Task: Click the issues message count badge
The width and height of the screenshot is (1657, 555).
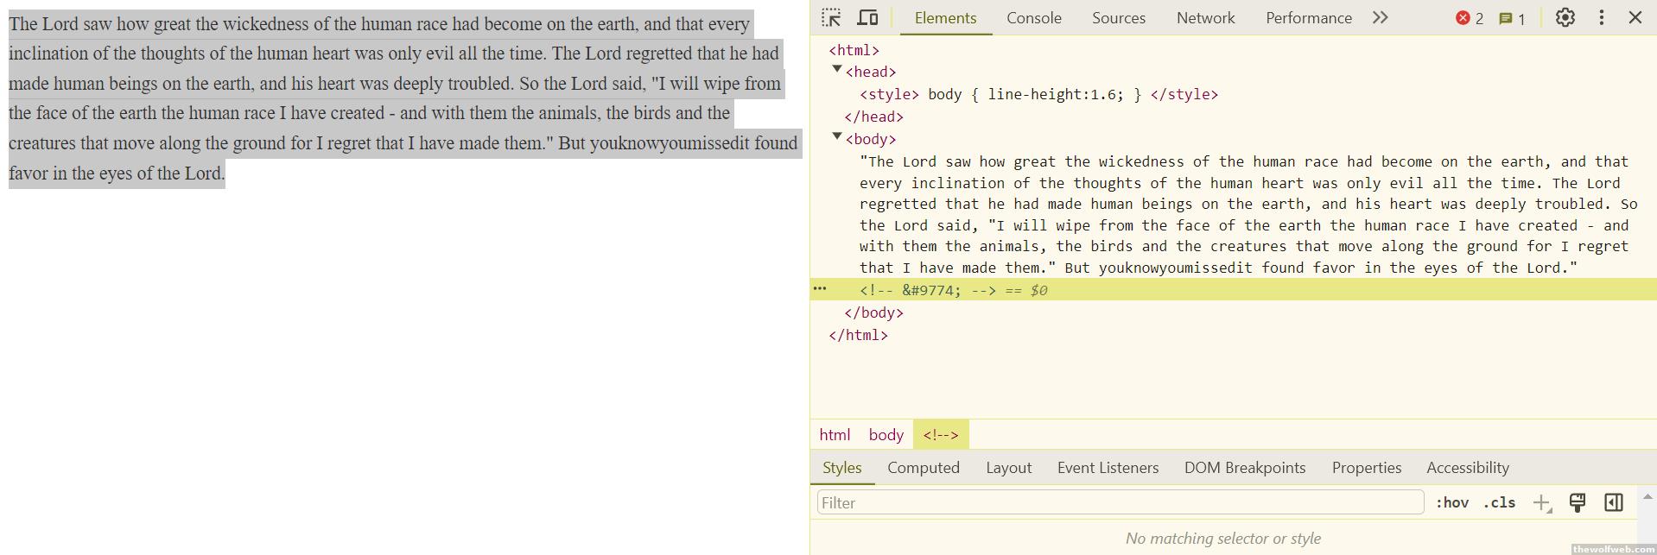Action: [1511, 18]
